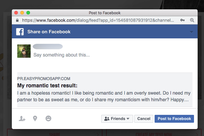Click the 'Say something about this...' text field

coord(62,55)
